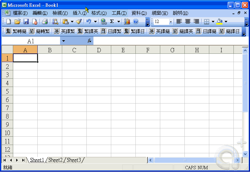Click the 英譯簡 translation button
Screen dimensions: 250x172
159,31
